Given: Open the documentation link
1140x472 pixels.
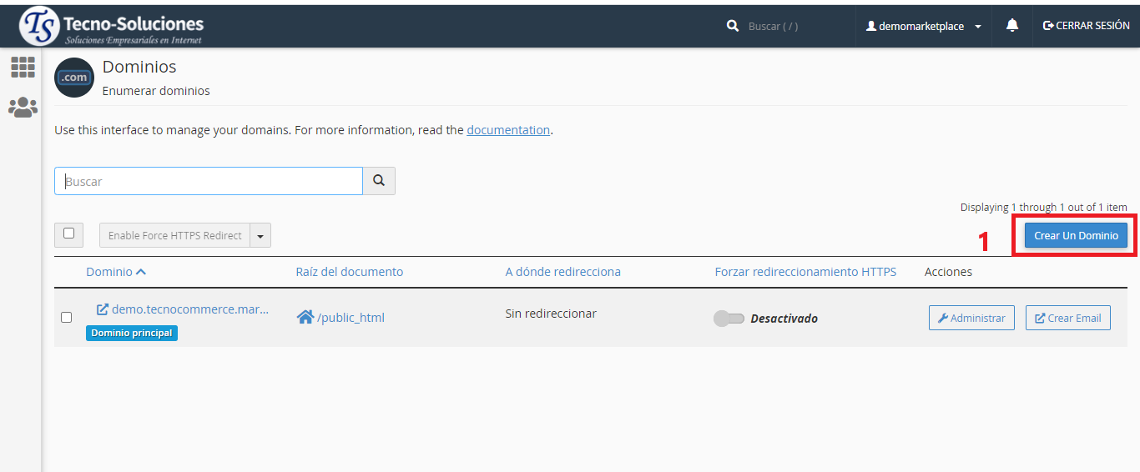Looking at the screenshot, I should [x=508, y=130].
